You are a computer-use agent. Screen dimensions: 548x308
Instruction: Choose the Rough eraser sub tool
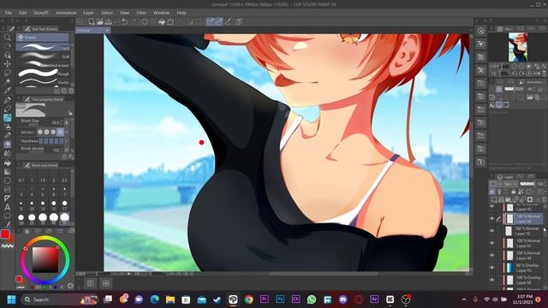(x=43, y=73)
